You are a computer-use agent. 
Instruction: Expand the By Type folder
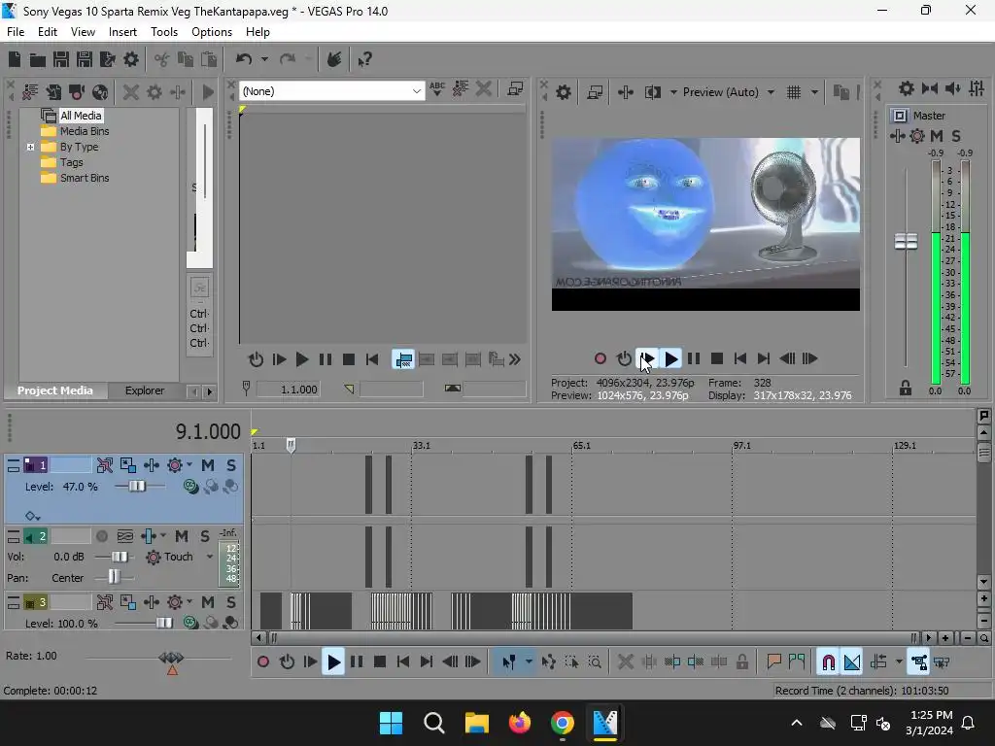tap(30, 147)
